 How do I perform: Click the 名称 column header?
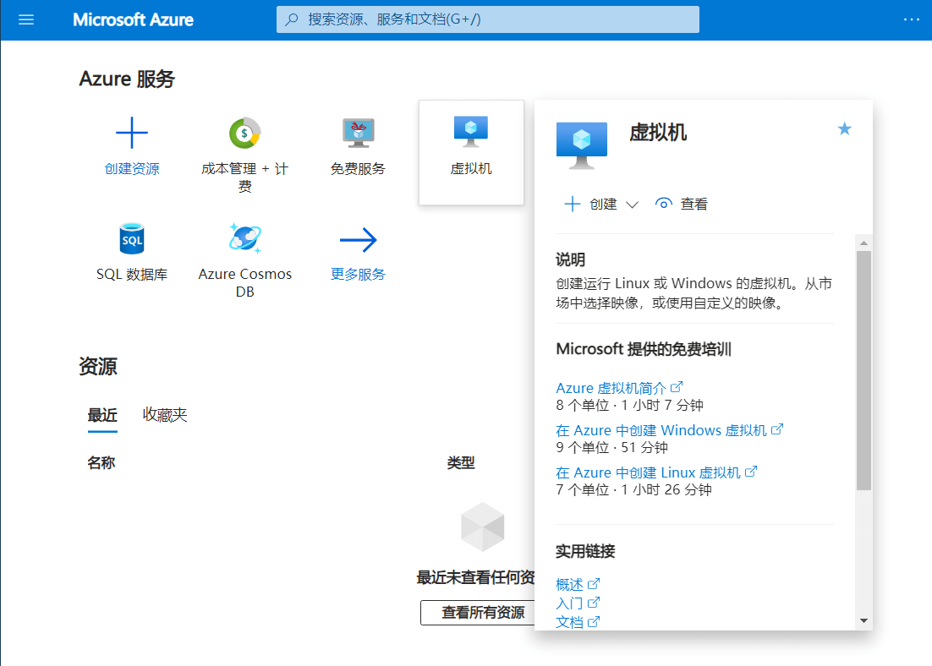click(101, 463)
